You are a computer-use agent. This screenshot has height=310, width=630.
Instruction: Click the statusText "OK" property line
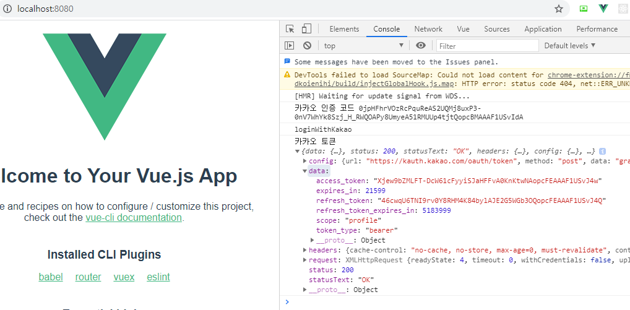click(x=341, y=280)
